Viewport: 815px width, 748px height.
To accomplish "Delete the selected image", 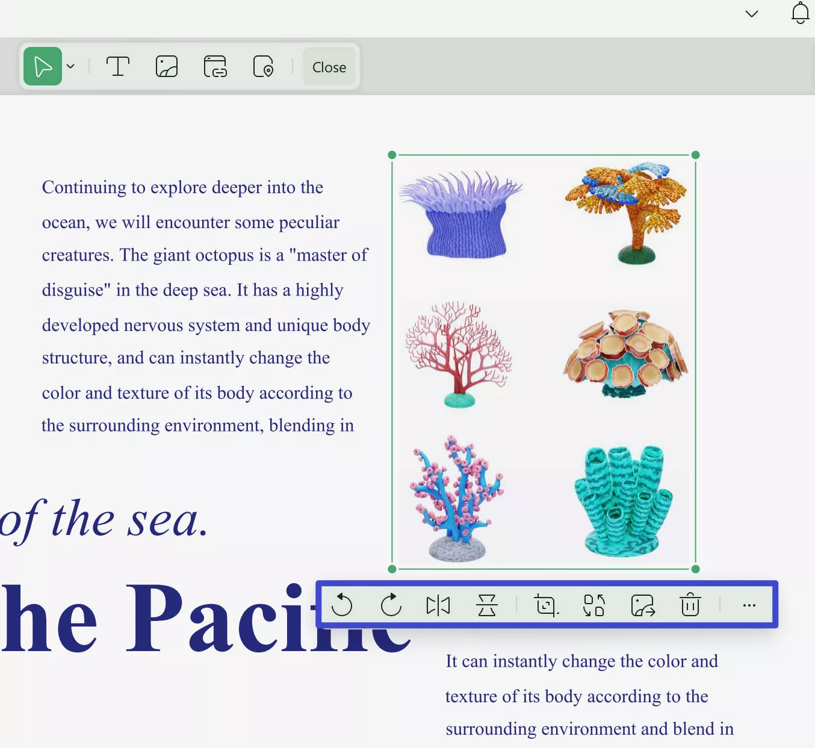I will [690, 605].
